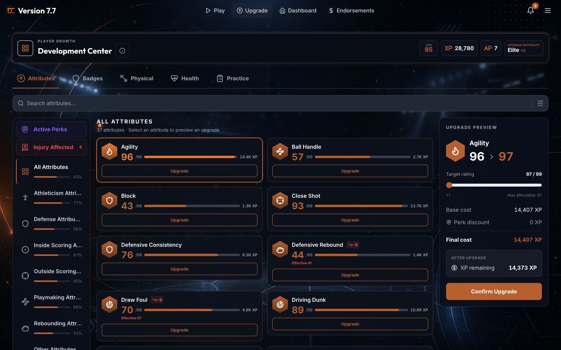Click the Close Shot target icon

280,201
